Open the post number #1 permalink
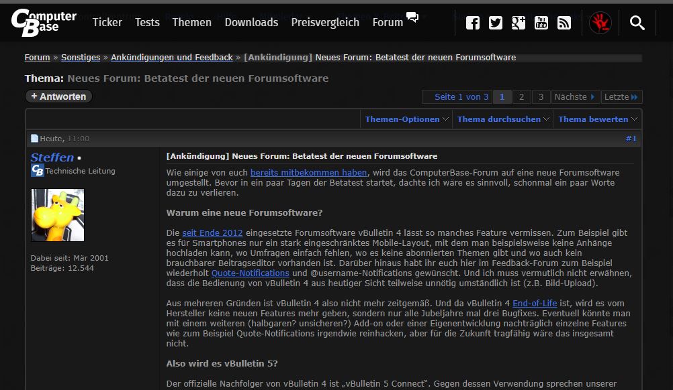Screen dimensions: 673x390 [x=631, y=138]
